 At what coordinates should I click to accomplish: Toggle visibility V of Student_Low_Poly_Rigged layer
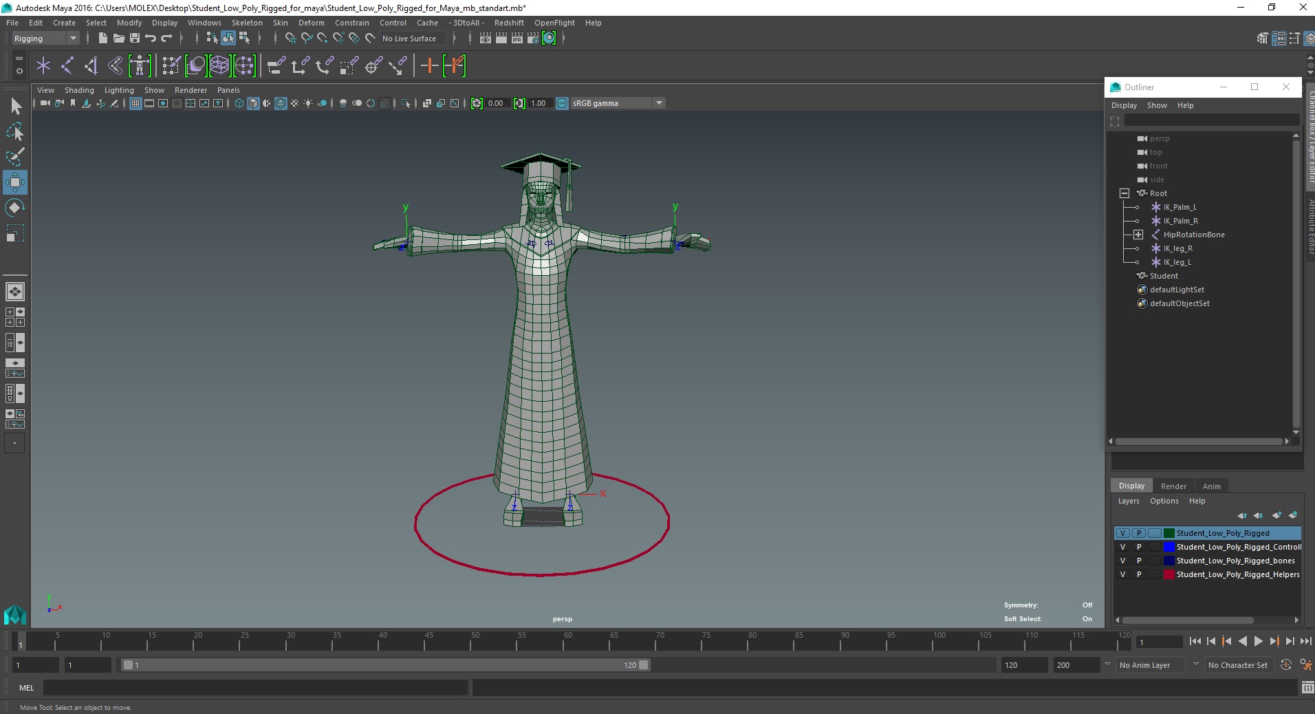coord(1123,533)
